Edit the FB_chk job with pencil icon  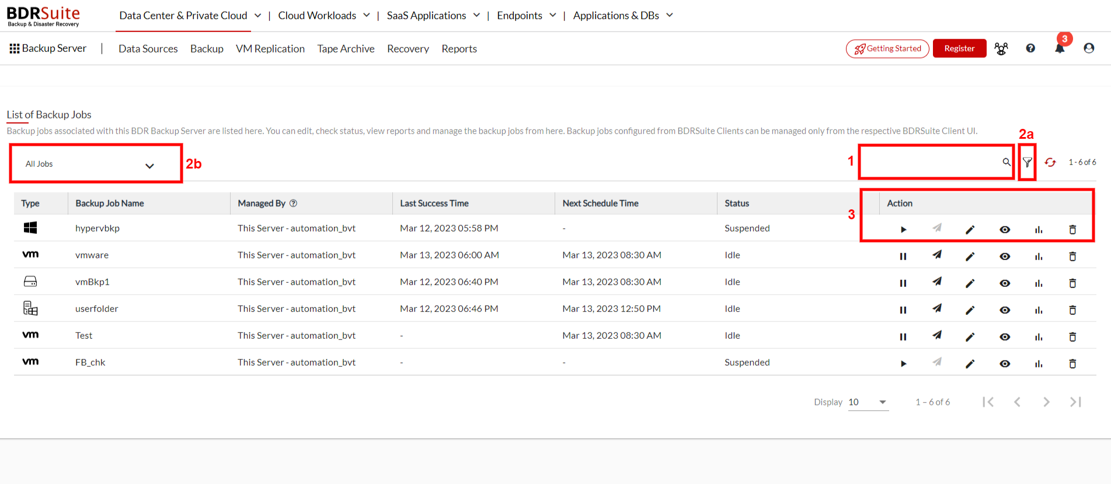(x=970, y=364)
